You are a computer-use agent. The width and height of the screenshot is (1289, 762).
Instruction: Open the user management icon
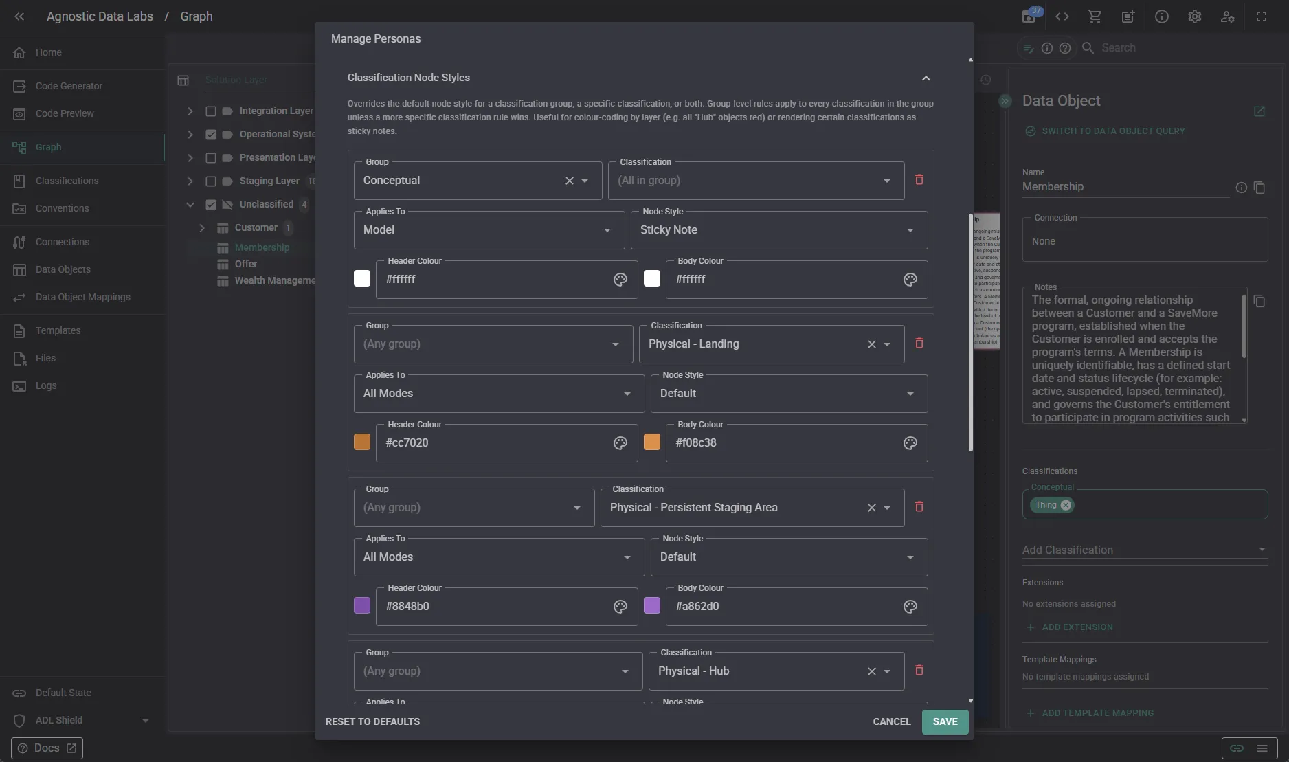pyautogui.click(x=1227, y=16)
